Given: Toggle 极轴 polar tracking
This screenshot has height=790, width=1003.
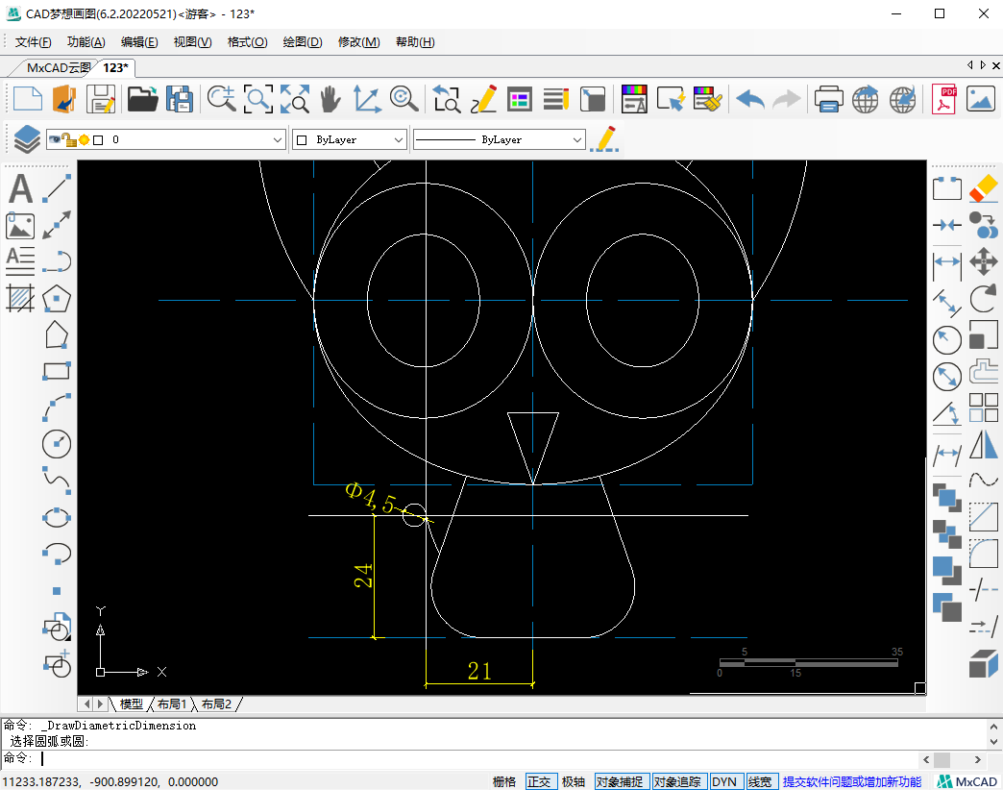Looking at the screenshot, I should pyautogui.click(x=574, y=781).
